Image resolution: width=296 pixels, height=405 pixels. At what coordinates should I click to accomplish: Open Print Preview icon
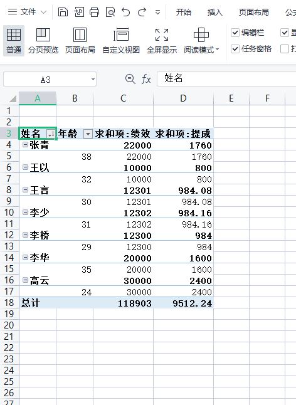point(110,12)
